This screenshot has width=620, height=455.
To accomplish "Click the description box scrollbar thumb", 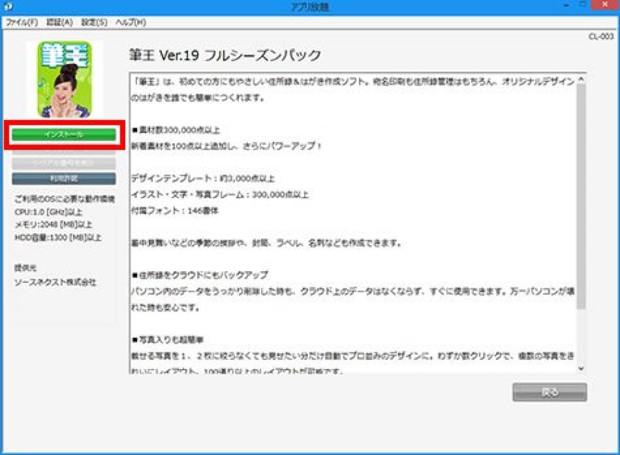I will 581,196.
